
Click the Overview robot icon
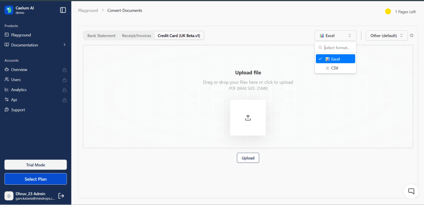point(7,70)
